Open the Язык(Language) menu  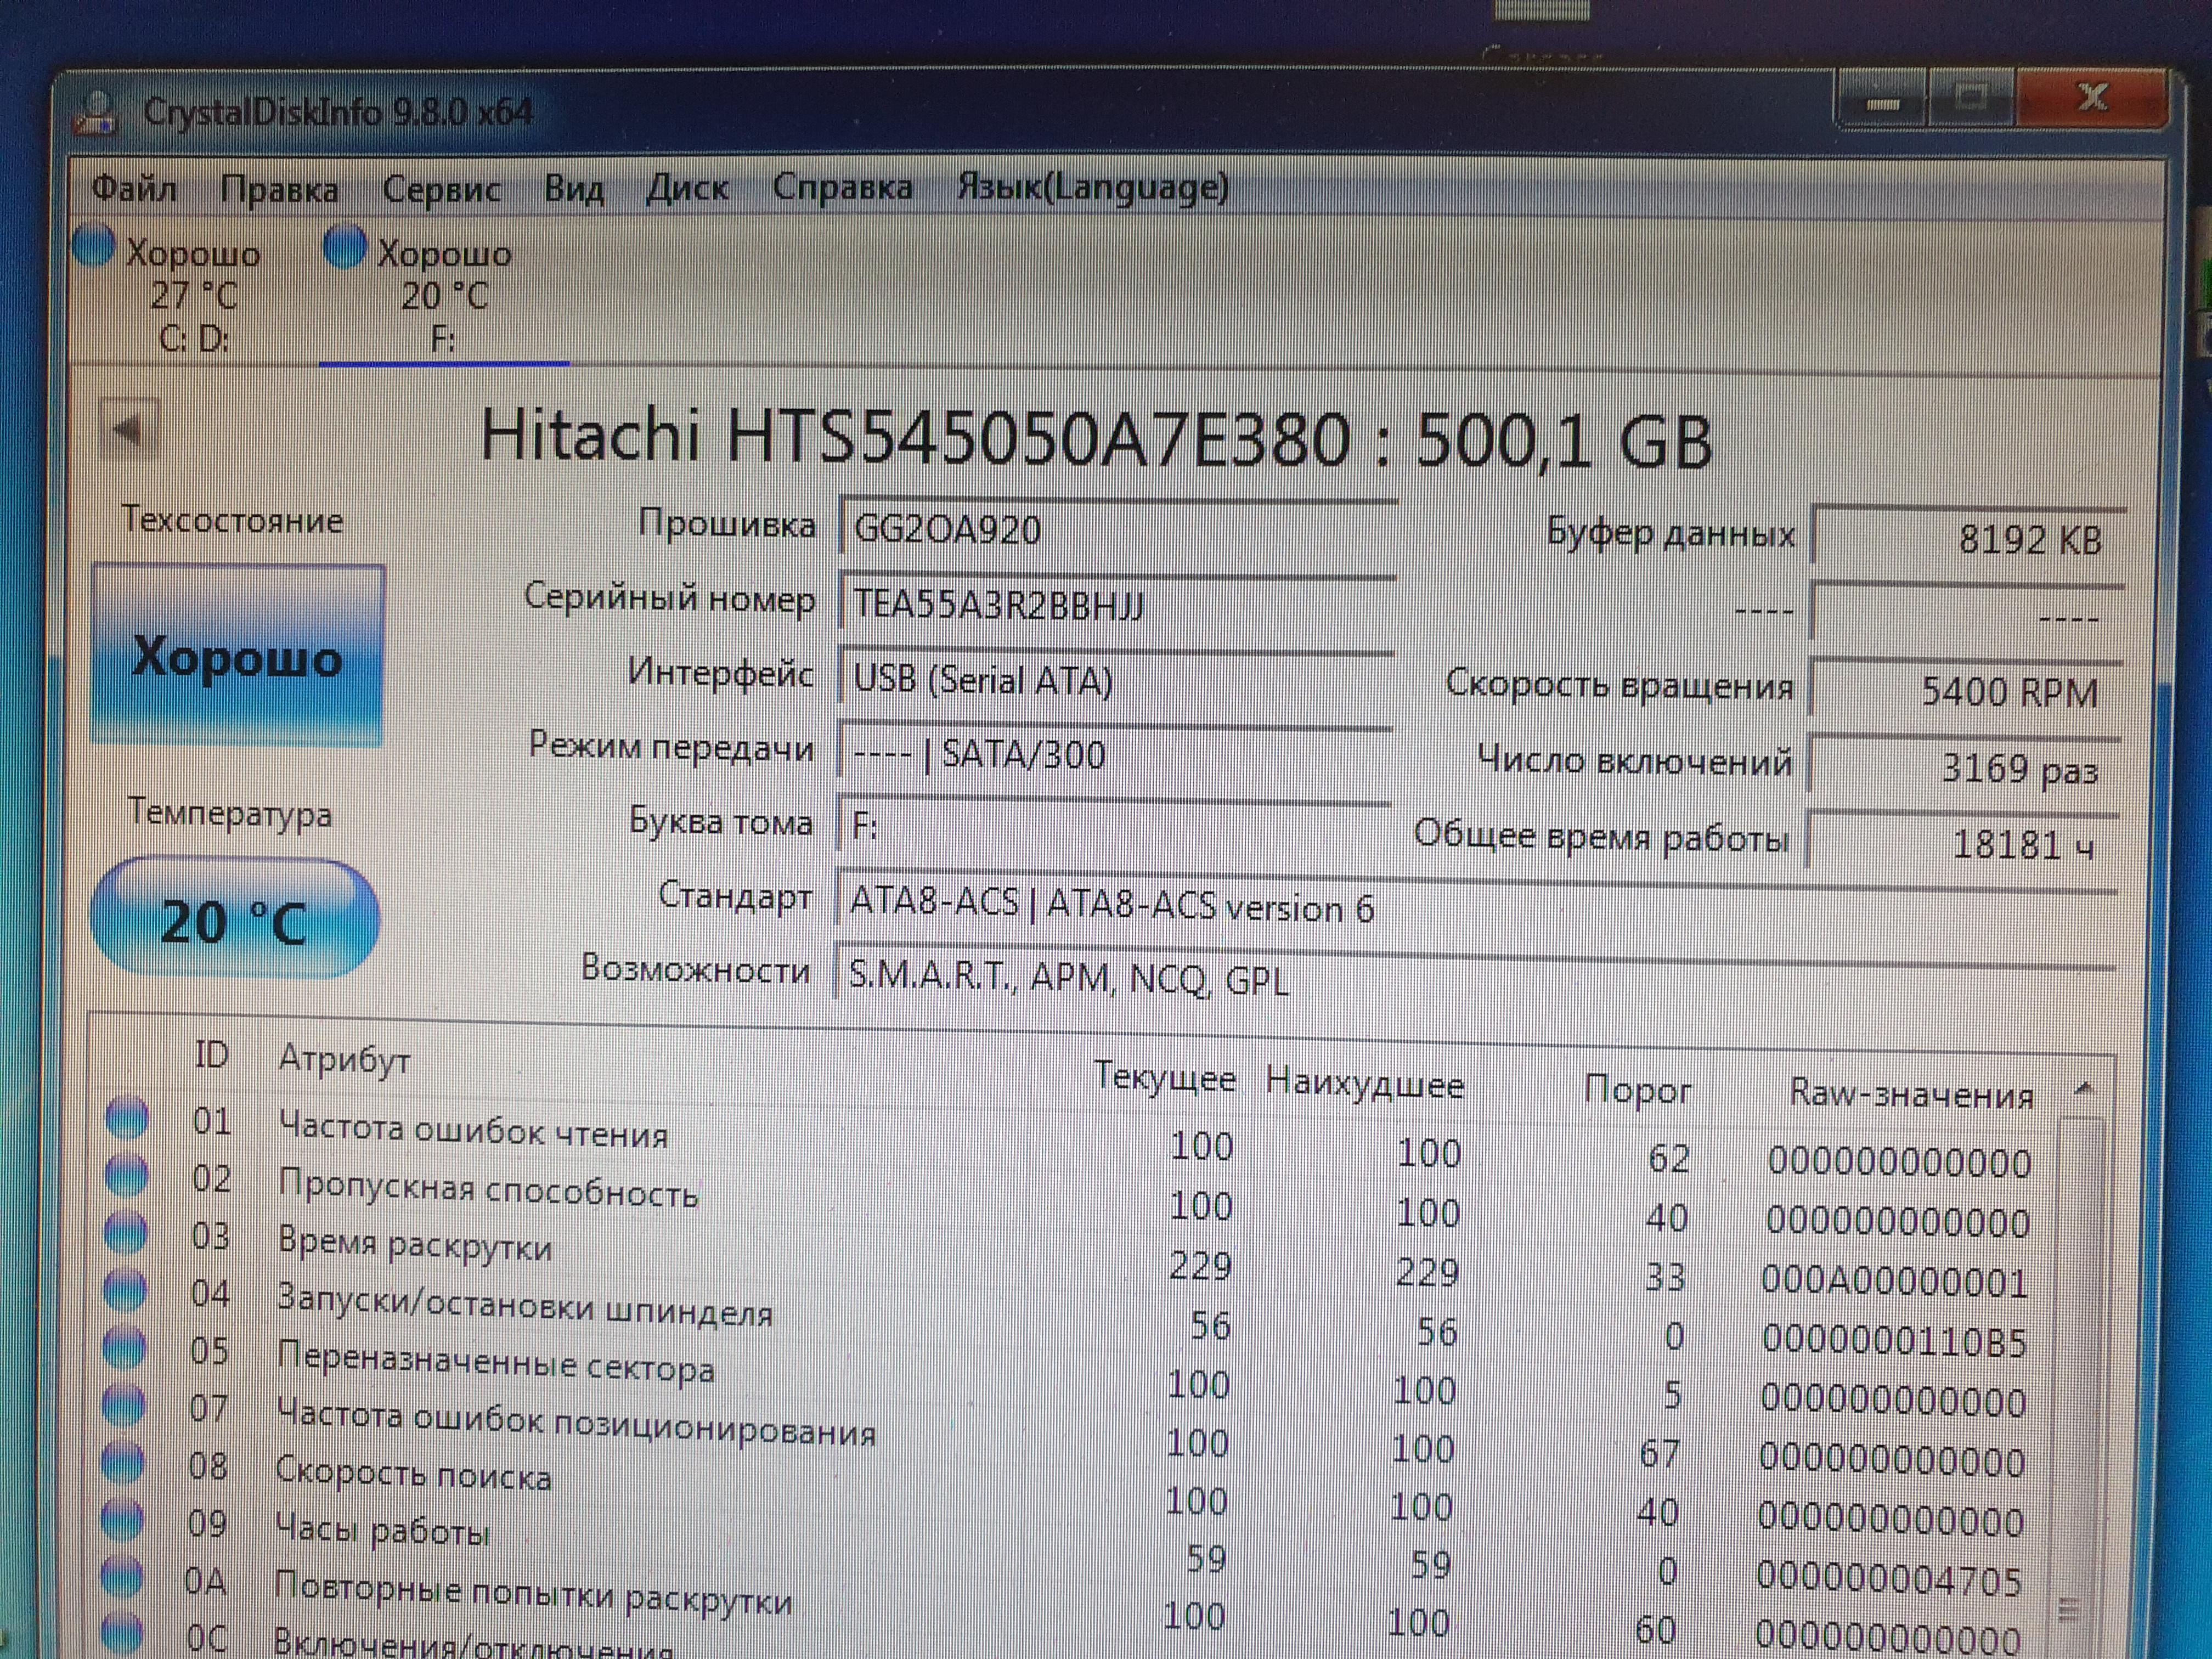(x=1092, y=187)
